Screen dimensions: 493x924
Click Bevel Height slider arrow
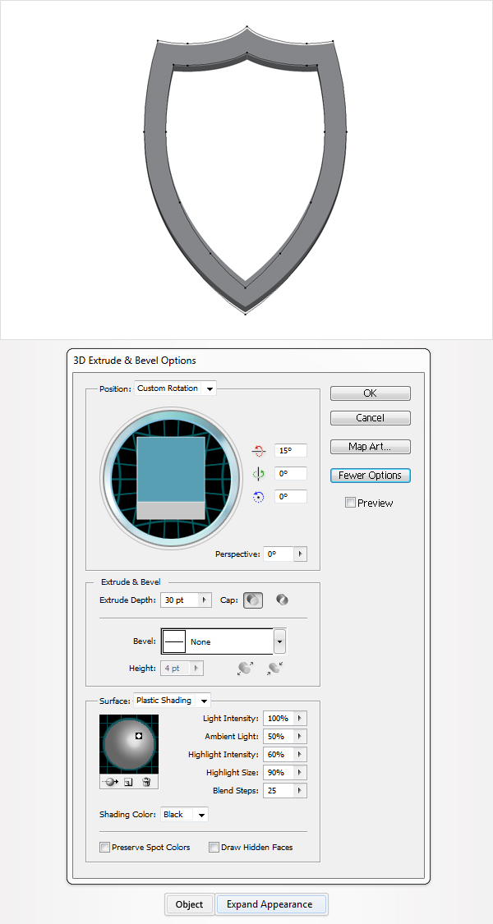pyautogui.click(x=197, y=669)
